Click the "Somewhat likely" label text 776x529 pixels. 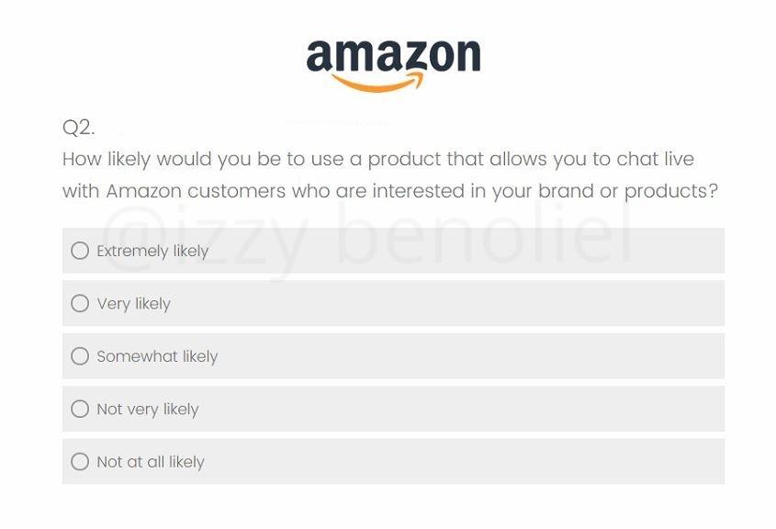157,356
